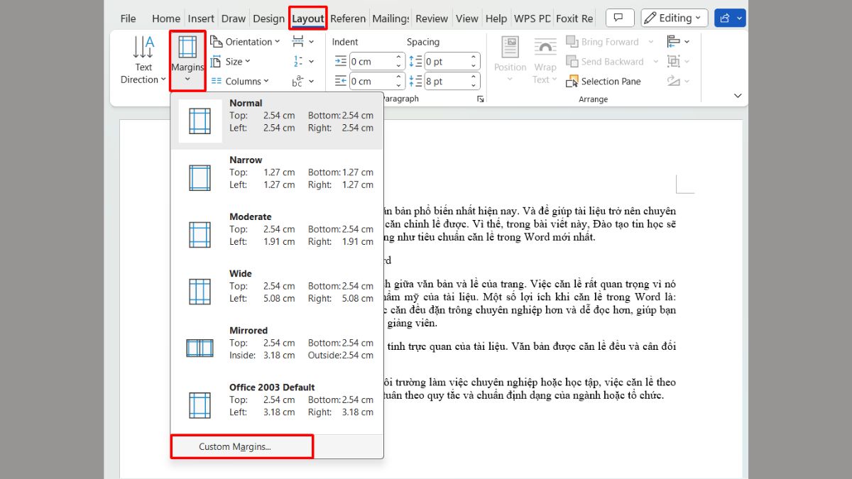852x479 pixels.
Task: Open the Editing mode selector
Action: tap(673, 17)
